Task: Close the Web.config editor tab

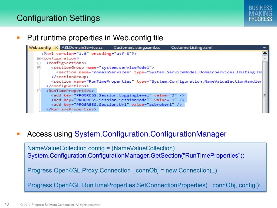Action: coord(56,48)
